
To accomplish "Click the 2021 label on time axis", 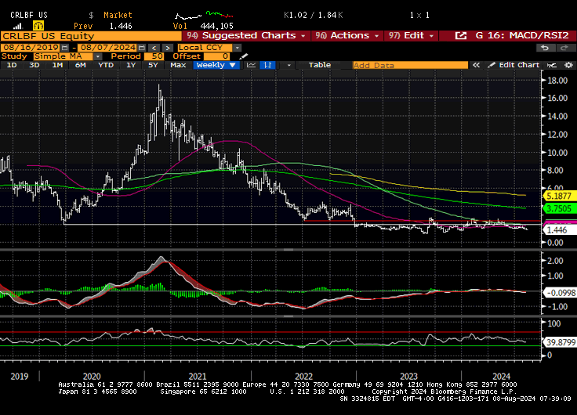I will [198, 377].
